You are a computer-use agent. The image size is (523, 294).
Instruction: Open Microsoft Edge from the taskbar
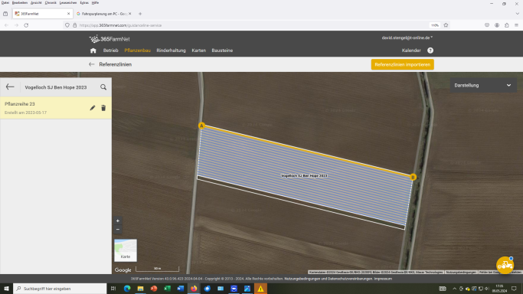[127, 289]
